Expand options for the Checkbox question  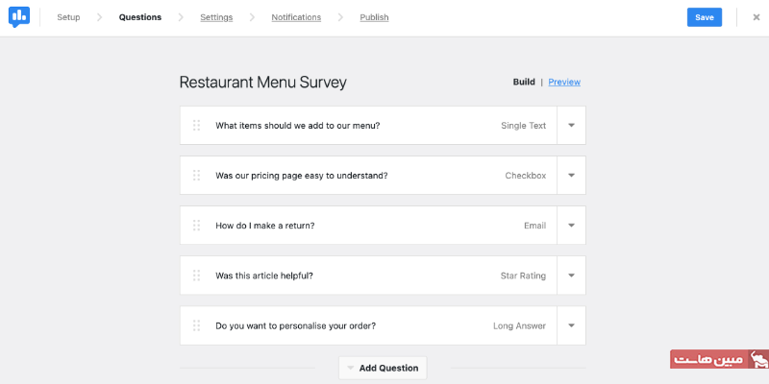(571, 176)
